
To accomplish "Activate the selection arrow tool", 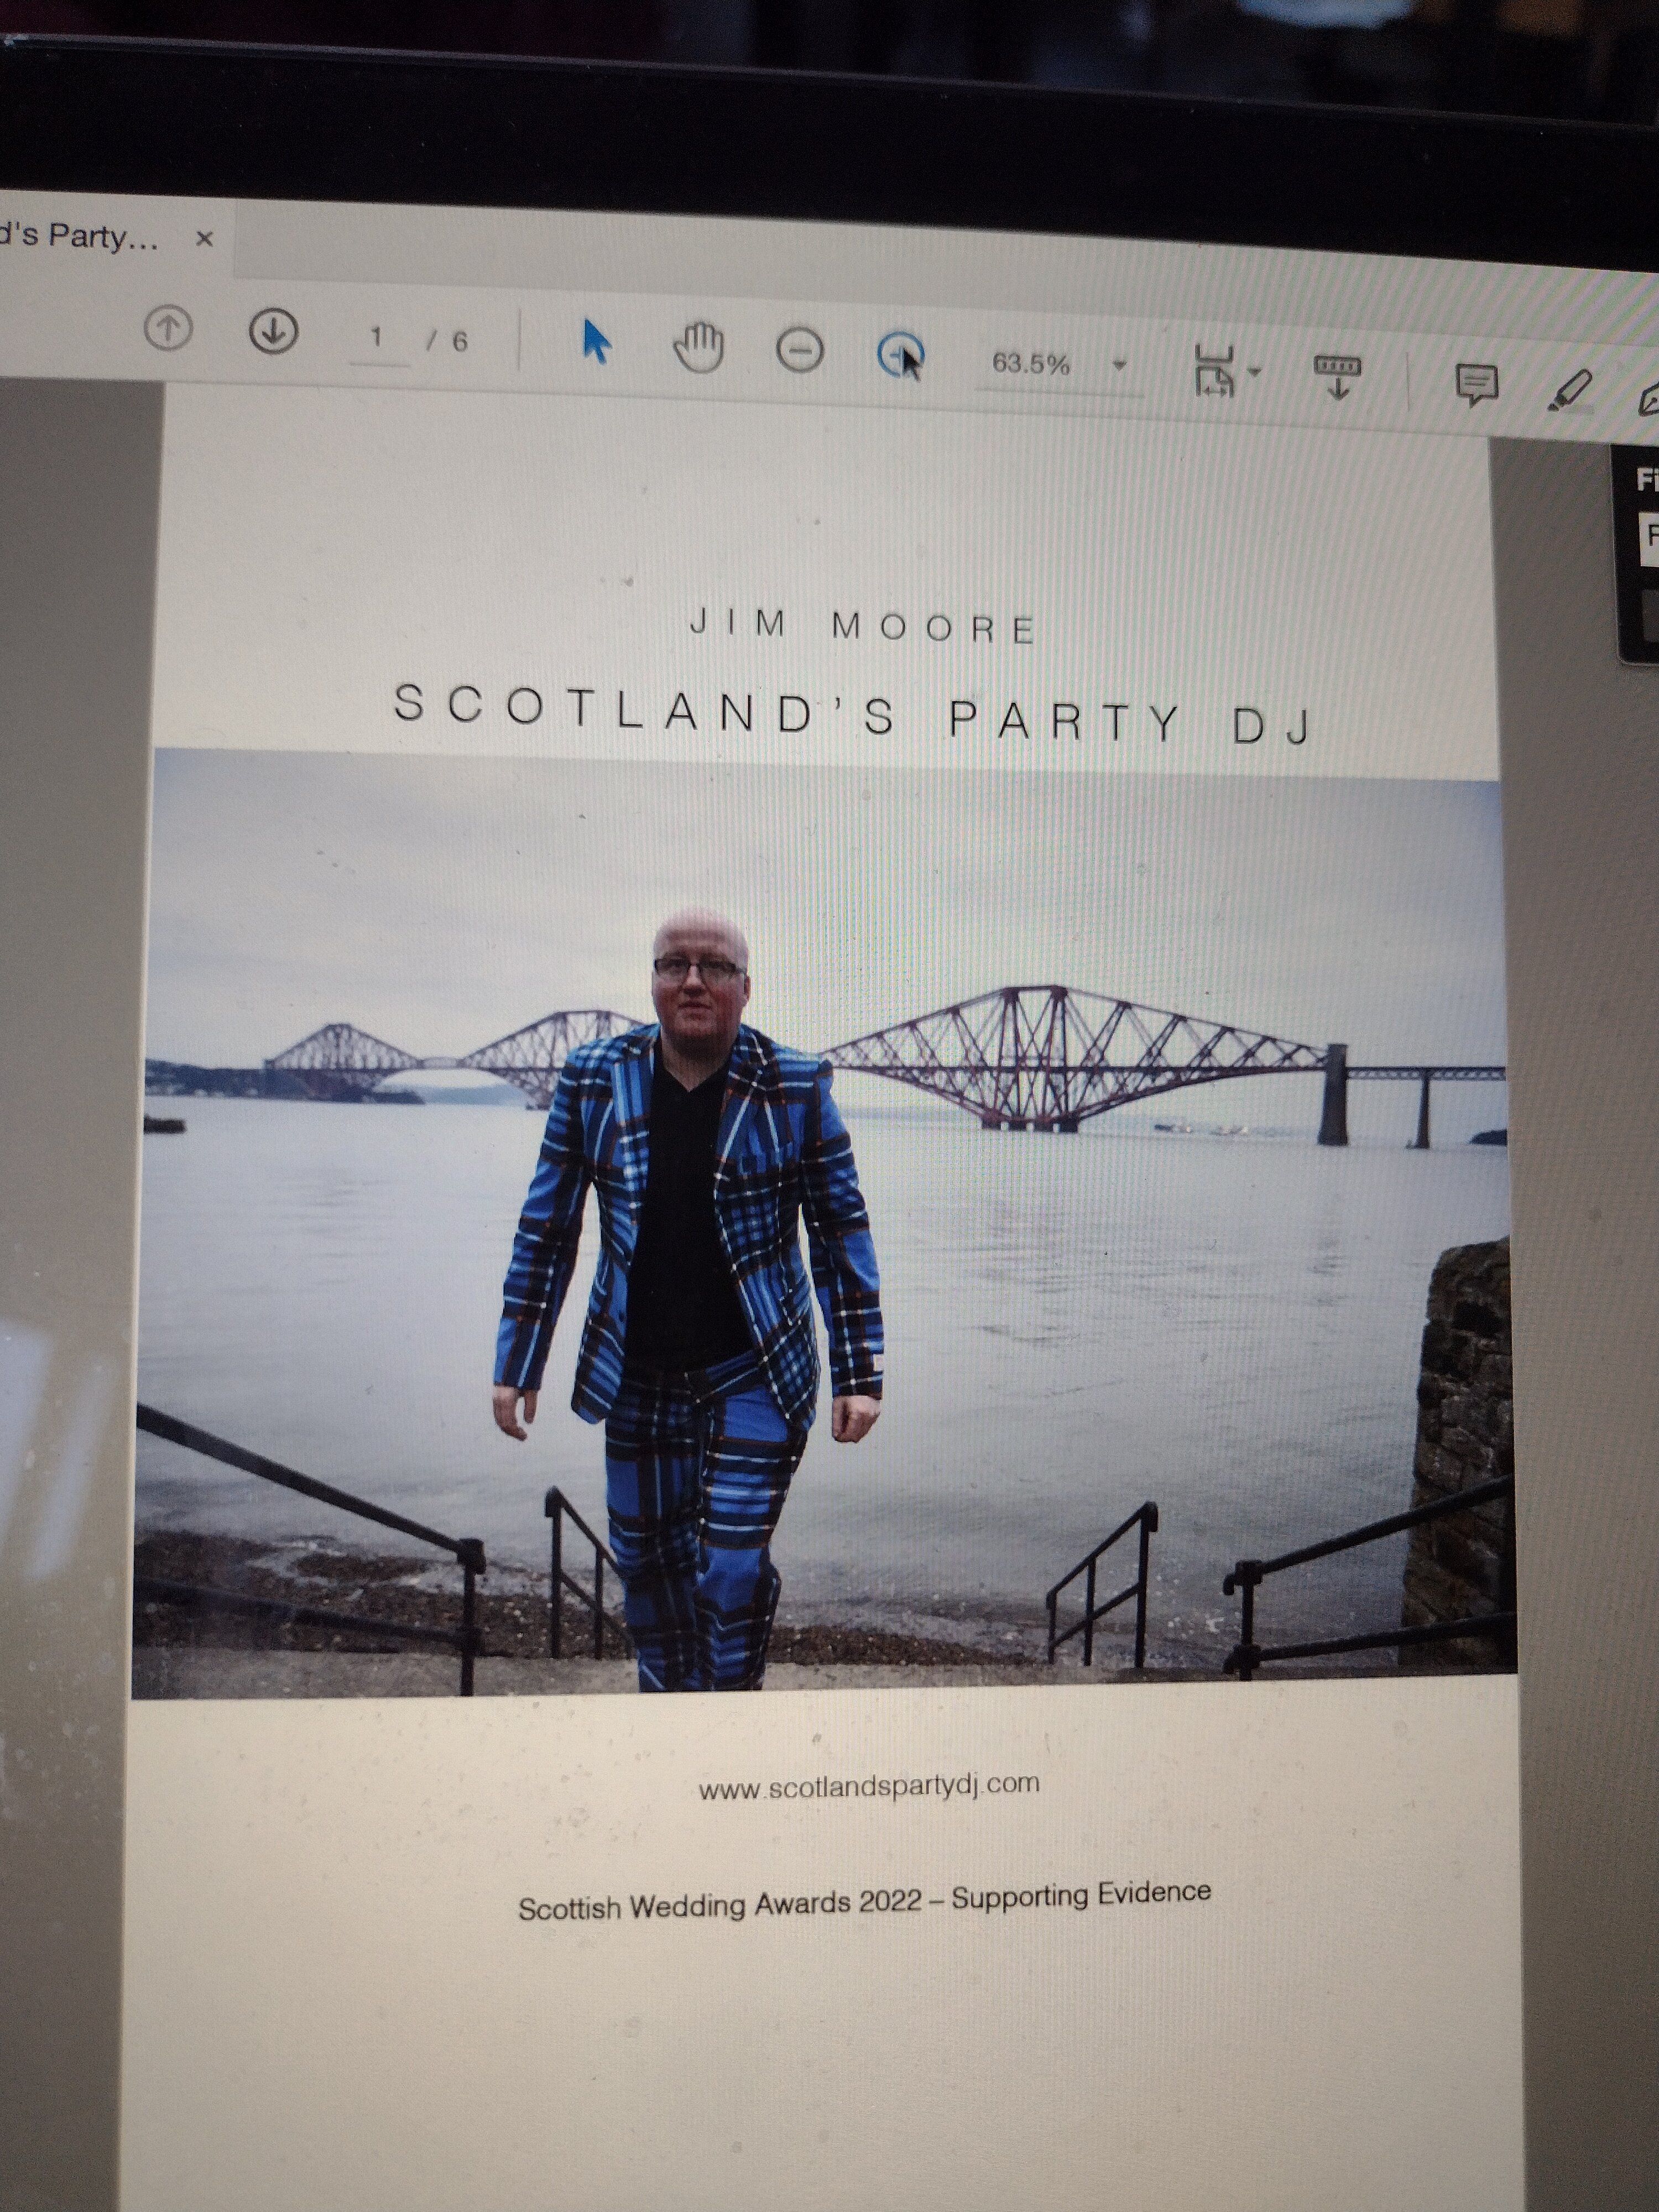I will click(596, 342).
